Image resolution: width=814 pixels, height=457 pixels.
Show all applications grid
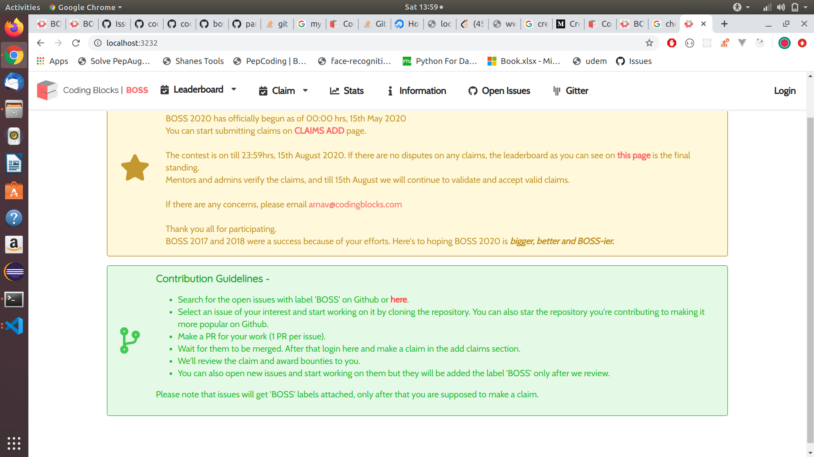click(x=14, y=443)
